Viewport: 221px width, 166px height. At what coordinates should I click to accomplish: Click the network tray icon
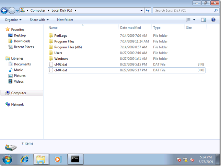185,159
